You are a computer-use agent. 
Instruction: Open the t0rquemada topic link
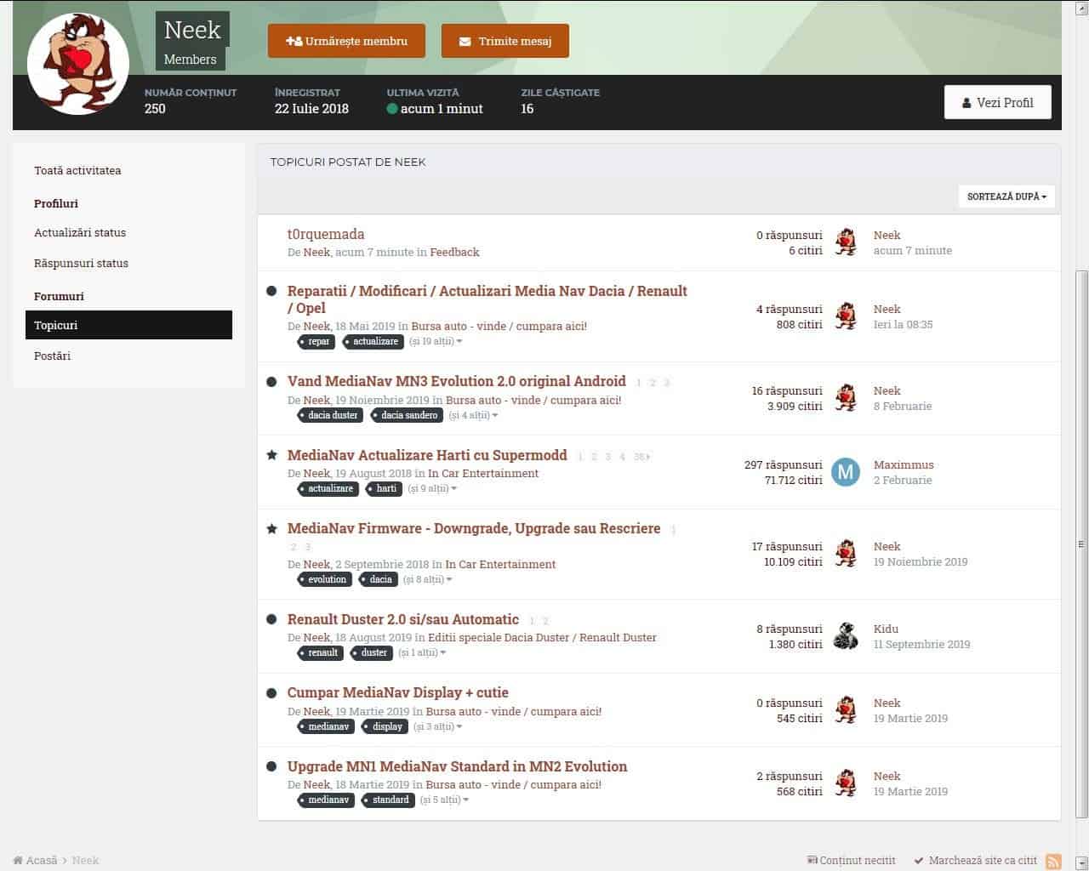tap(326, 234)
